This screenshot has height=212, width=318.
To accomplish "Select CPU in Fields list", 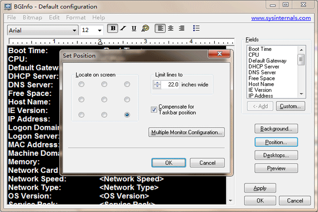I will click(254, 55).
